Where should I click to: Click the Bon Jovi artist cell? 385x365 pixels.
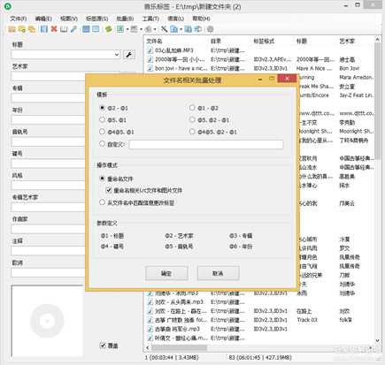click(350, 68)
